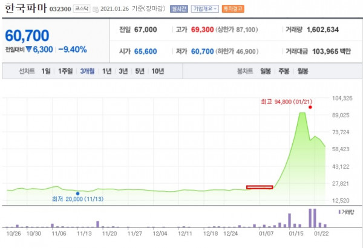Viewport: 363px width, 248px height.
Task: Click the stock name 한국파마
Action: (x=25, y=8)
